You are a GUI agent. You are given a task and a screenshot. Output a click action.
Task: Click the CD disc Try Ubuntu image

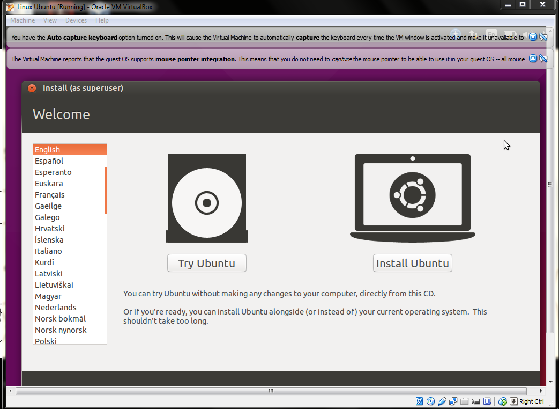tap(207, 199)
